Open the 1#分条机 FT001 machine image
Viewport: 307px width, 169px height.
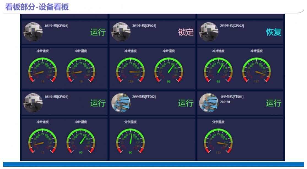tap(209, 103)
